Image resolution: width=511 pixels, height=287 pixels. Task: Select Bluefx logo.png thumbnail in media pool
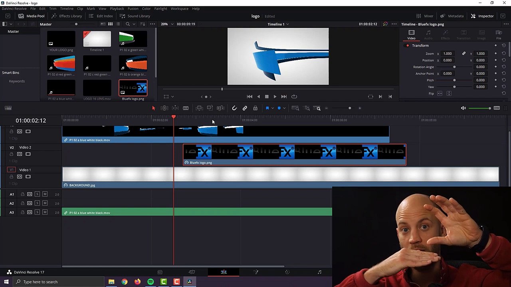tap(133, 88)
